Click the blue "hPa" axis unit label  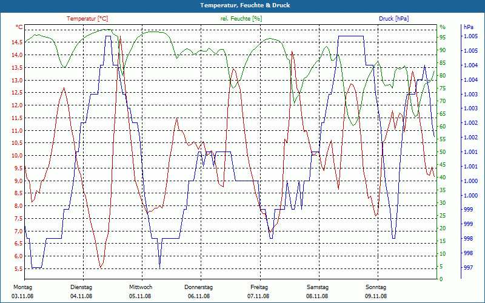[469, 27]
